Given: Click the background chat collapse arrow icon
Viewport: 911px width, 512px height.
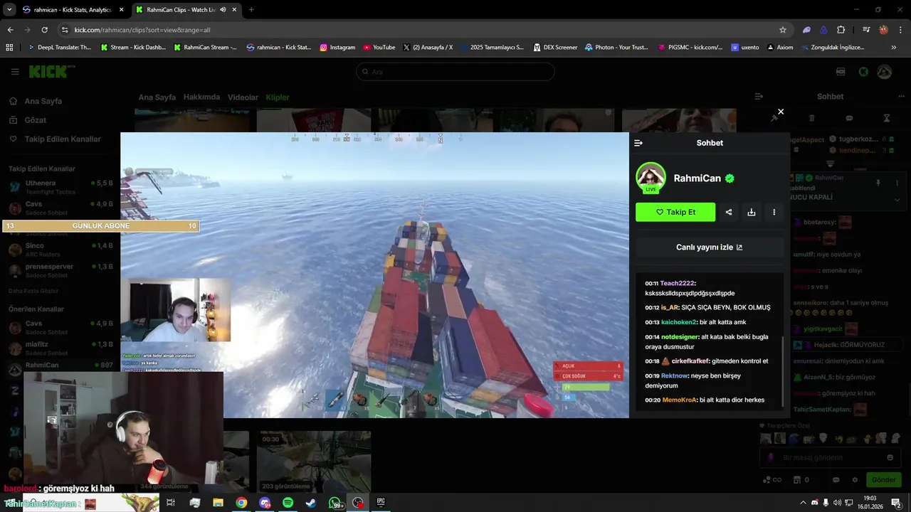Looking at the screenshot, I should click(x=759, y=97).
